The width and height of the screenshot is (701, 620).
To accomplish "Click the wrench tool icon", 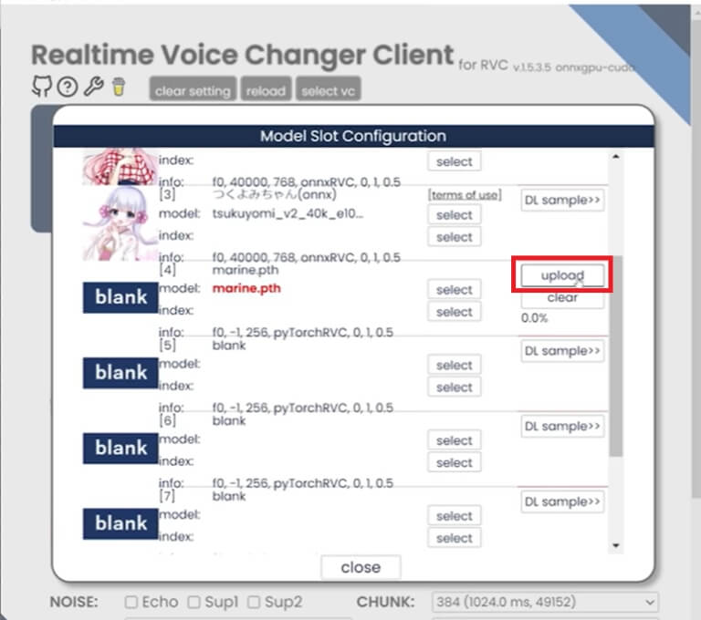I will click(x=94, y=87).
